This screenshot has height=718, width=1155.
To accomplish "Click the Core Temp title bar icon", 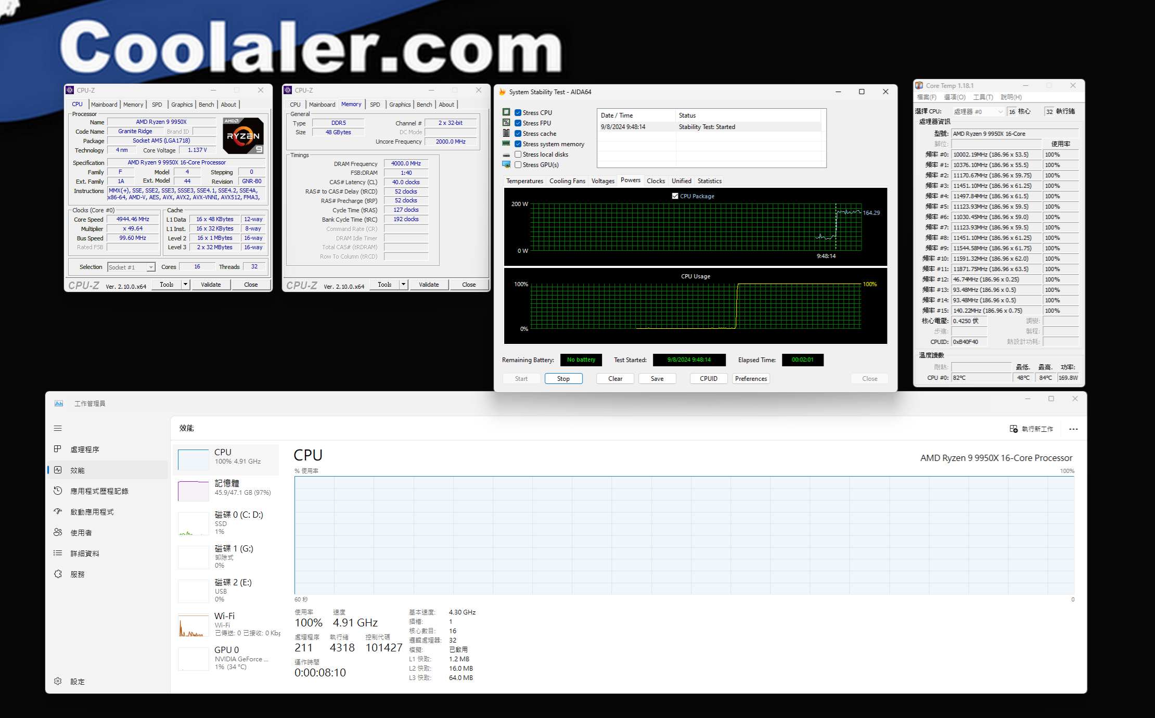I will [919, 85].
